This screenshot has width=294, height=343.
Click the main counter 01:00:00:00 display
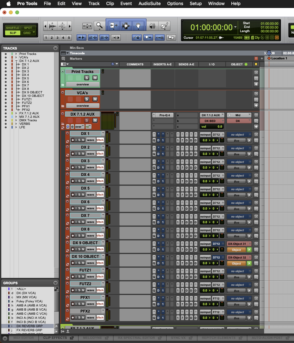[x=211, y=27]
